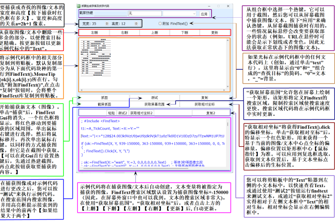Image resolution: width=335 pixels, height=223 pixels.
Task: Click the 获取相对坐标2 button
Action: coord(141,113)
